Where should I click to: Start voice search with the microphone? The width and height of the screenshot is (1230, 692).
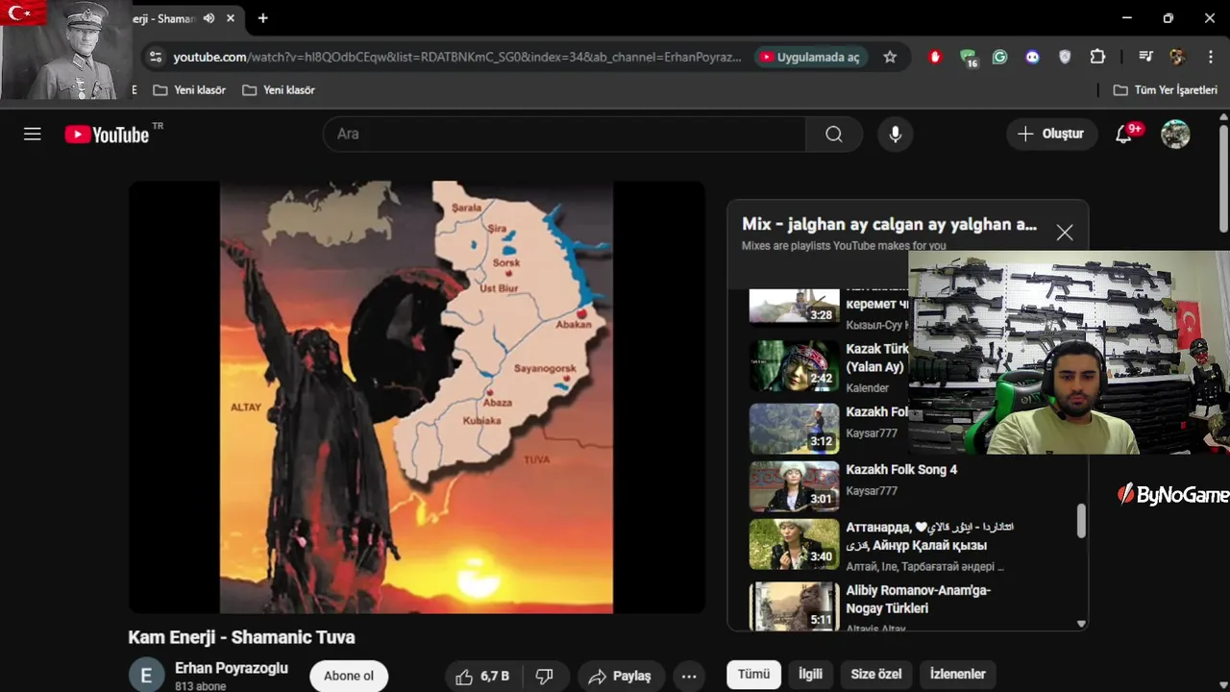point(896,134)
